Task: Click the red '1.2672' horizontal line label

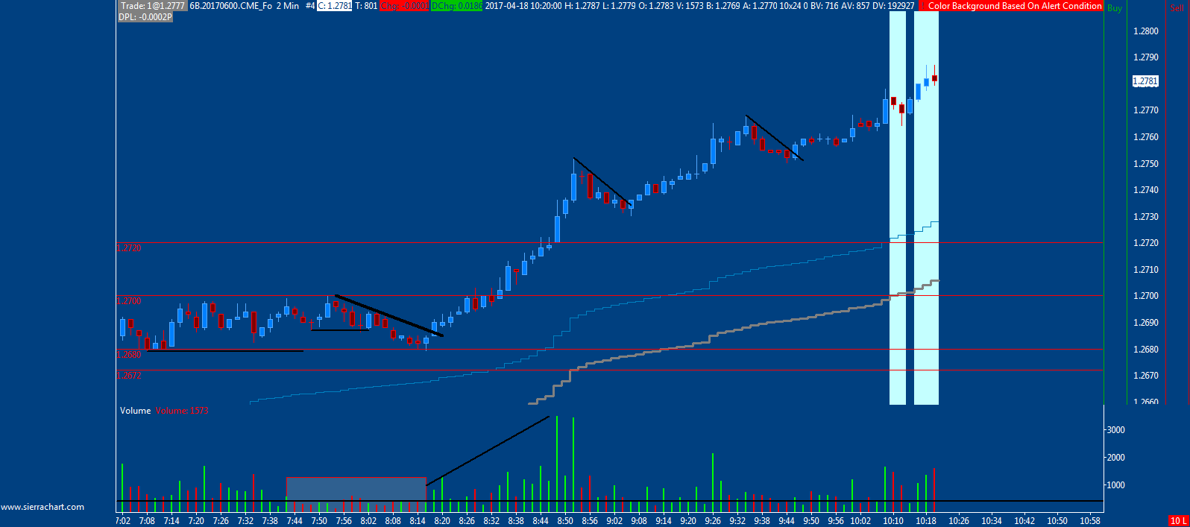Action: pyautogui.click(x=129, y=376)
